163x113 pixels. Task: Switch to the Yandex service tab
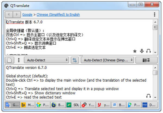88,105
